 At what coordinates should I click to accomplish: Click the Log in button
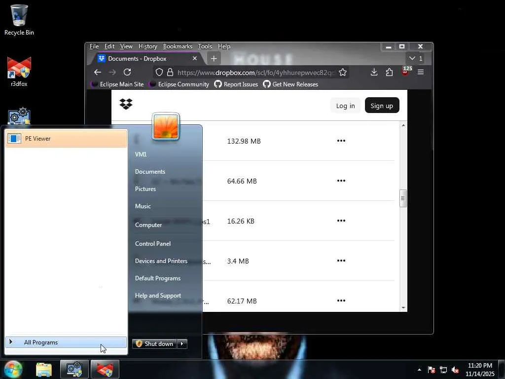346,106
